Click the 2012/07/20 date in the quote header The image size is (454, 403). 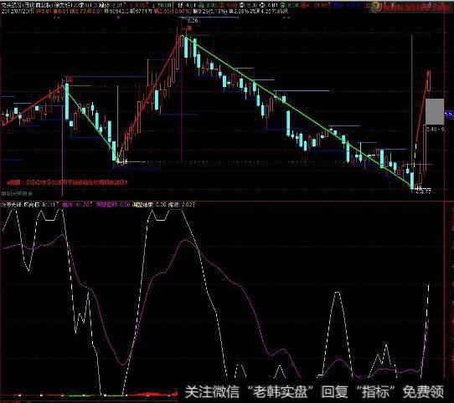coord(16,11)
